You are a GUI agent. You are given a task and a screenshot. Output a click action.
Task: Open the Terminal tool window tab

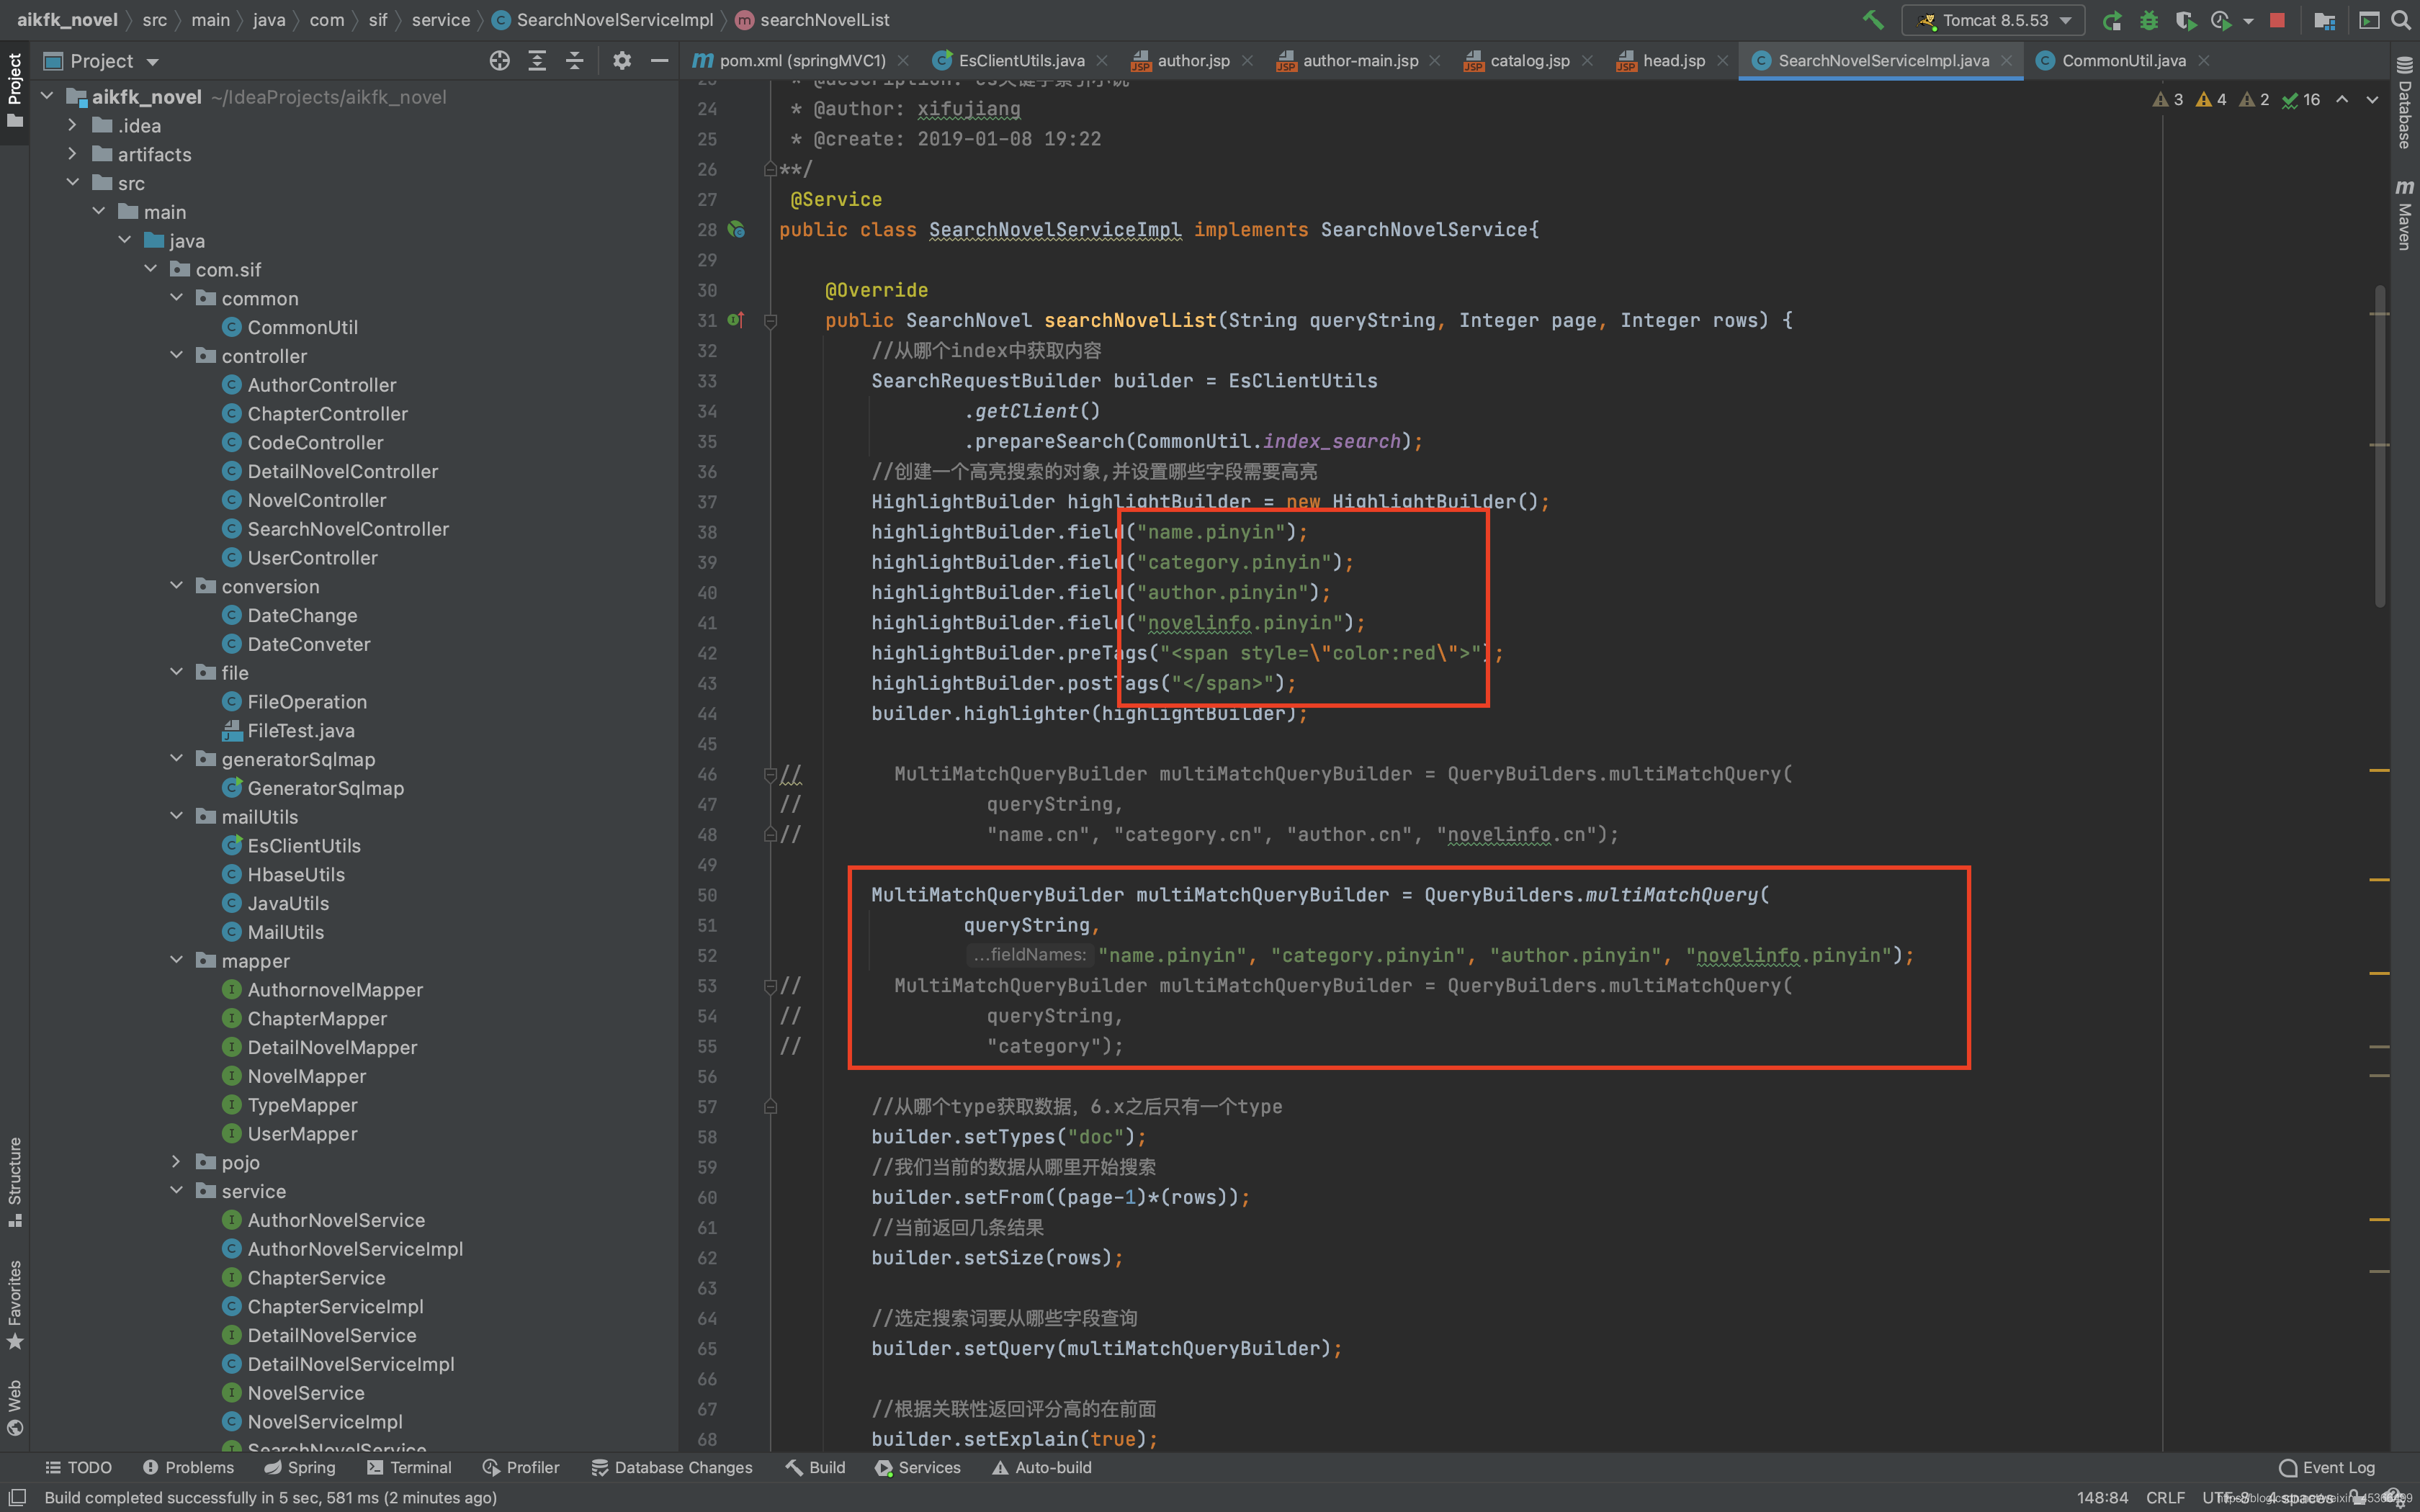tap(409, 1467)
